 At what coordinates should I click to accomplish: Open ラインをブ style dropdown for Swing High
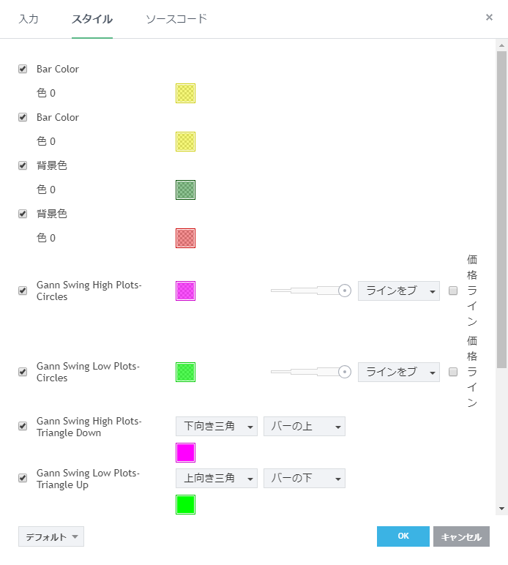pyautogui.click(x=398, y=291)
